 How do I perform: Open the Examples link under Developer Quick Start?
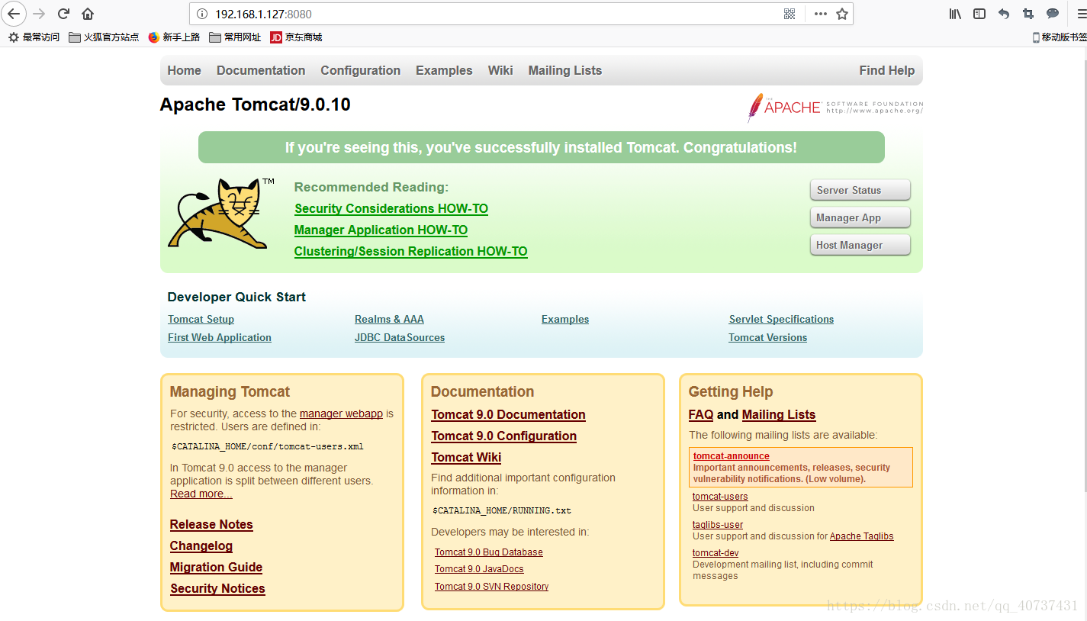pyautogui.click(x=565, y=319)
